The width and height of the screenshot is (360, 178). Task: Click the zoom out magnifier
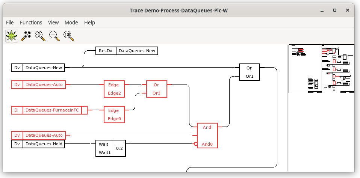54,36
